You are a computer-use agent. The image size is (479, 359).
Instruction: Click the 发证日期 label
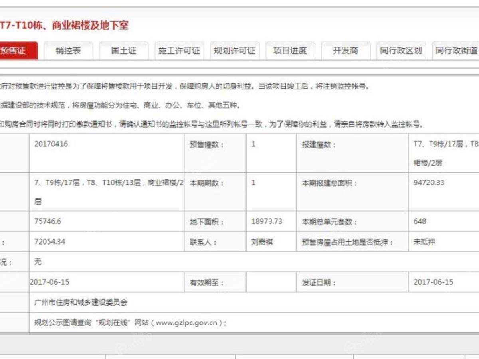coord(319,283)
